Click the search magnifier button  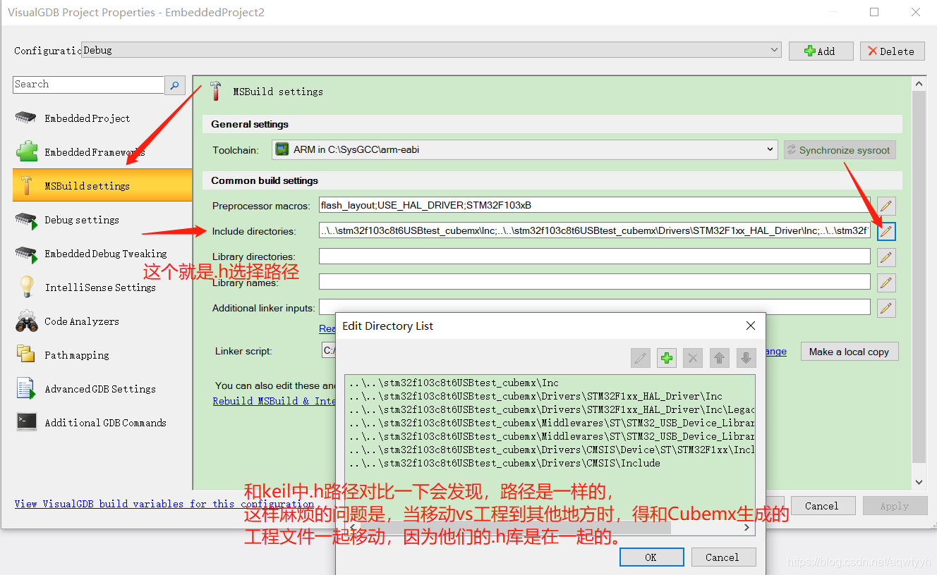(x=175, y=85)
